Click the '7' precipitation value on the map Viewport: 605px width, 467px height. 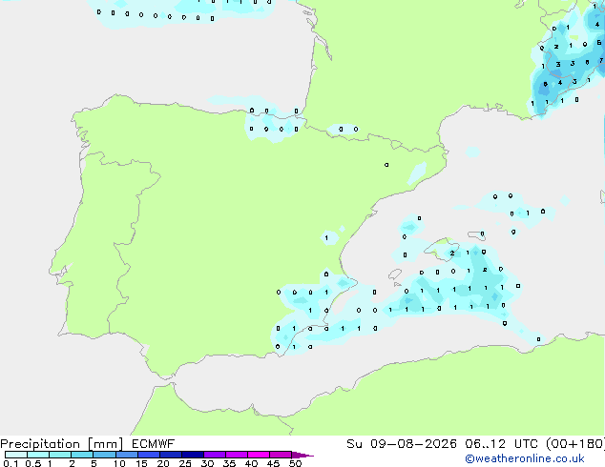tap(601, 60)
